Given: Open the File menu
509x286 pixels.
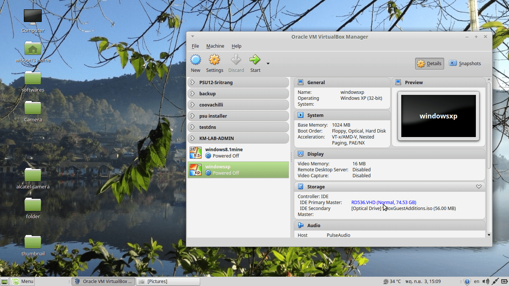Looking at the screenshot, I should [195, 46].
